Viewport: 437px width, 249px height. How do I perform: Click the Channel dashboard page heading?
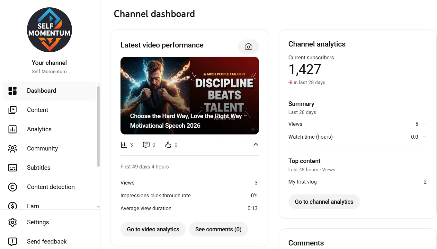[x=154, y=14]
